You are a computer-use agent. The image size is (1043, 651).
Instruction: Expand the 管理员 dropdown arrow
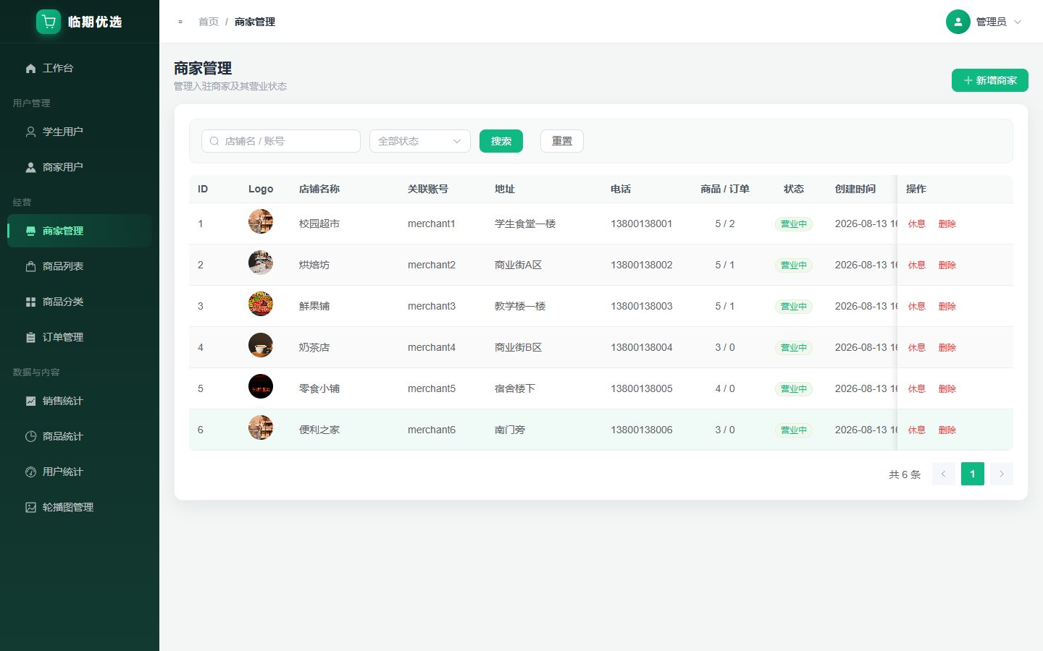click(1018, 22)
